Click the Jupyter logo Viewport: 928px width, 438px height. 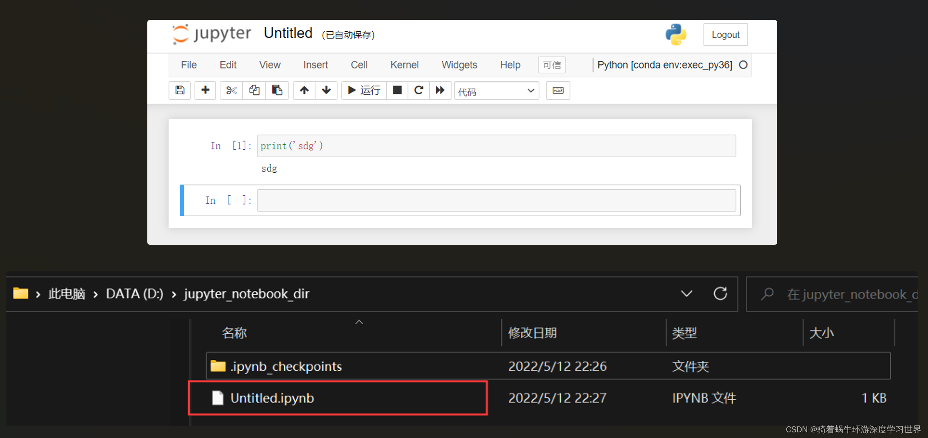click(x=212, y=34)
